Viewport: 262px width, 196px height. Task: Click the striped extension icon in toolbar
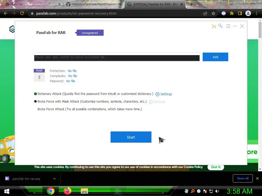[x=224, y=13]
